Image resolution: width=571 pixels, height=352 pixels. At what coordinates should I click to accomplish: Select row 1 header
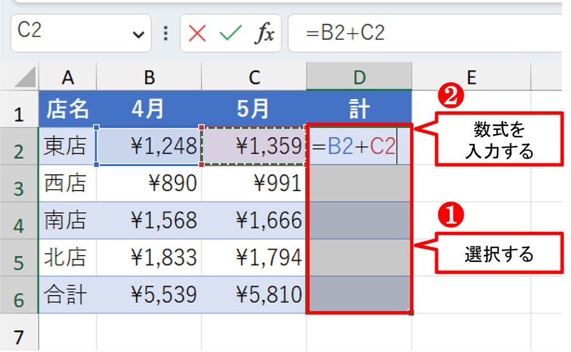point(19,109)
